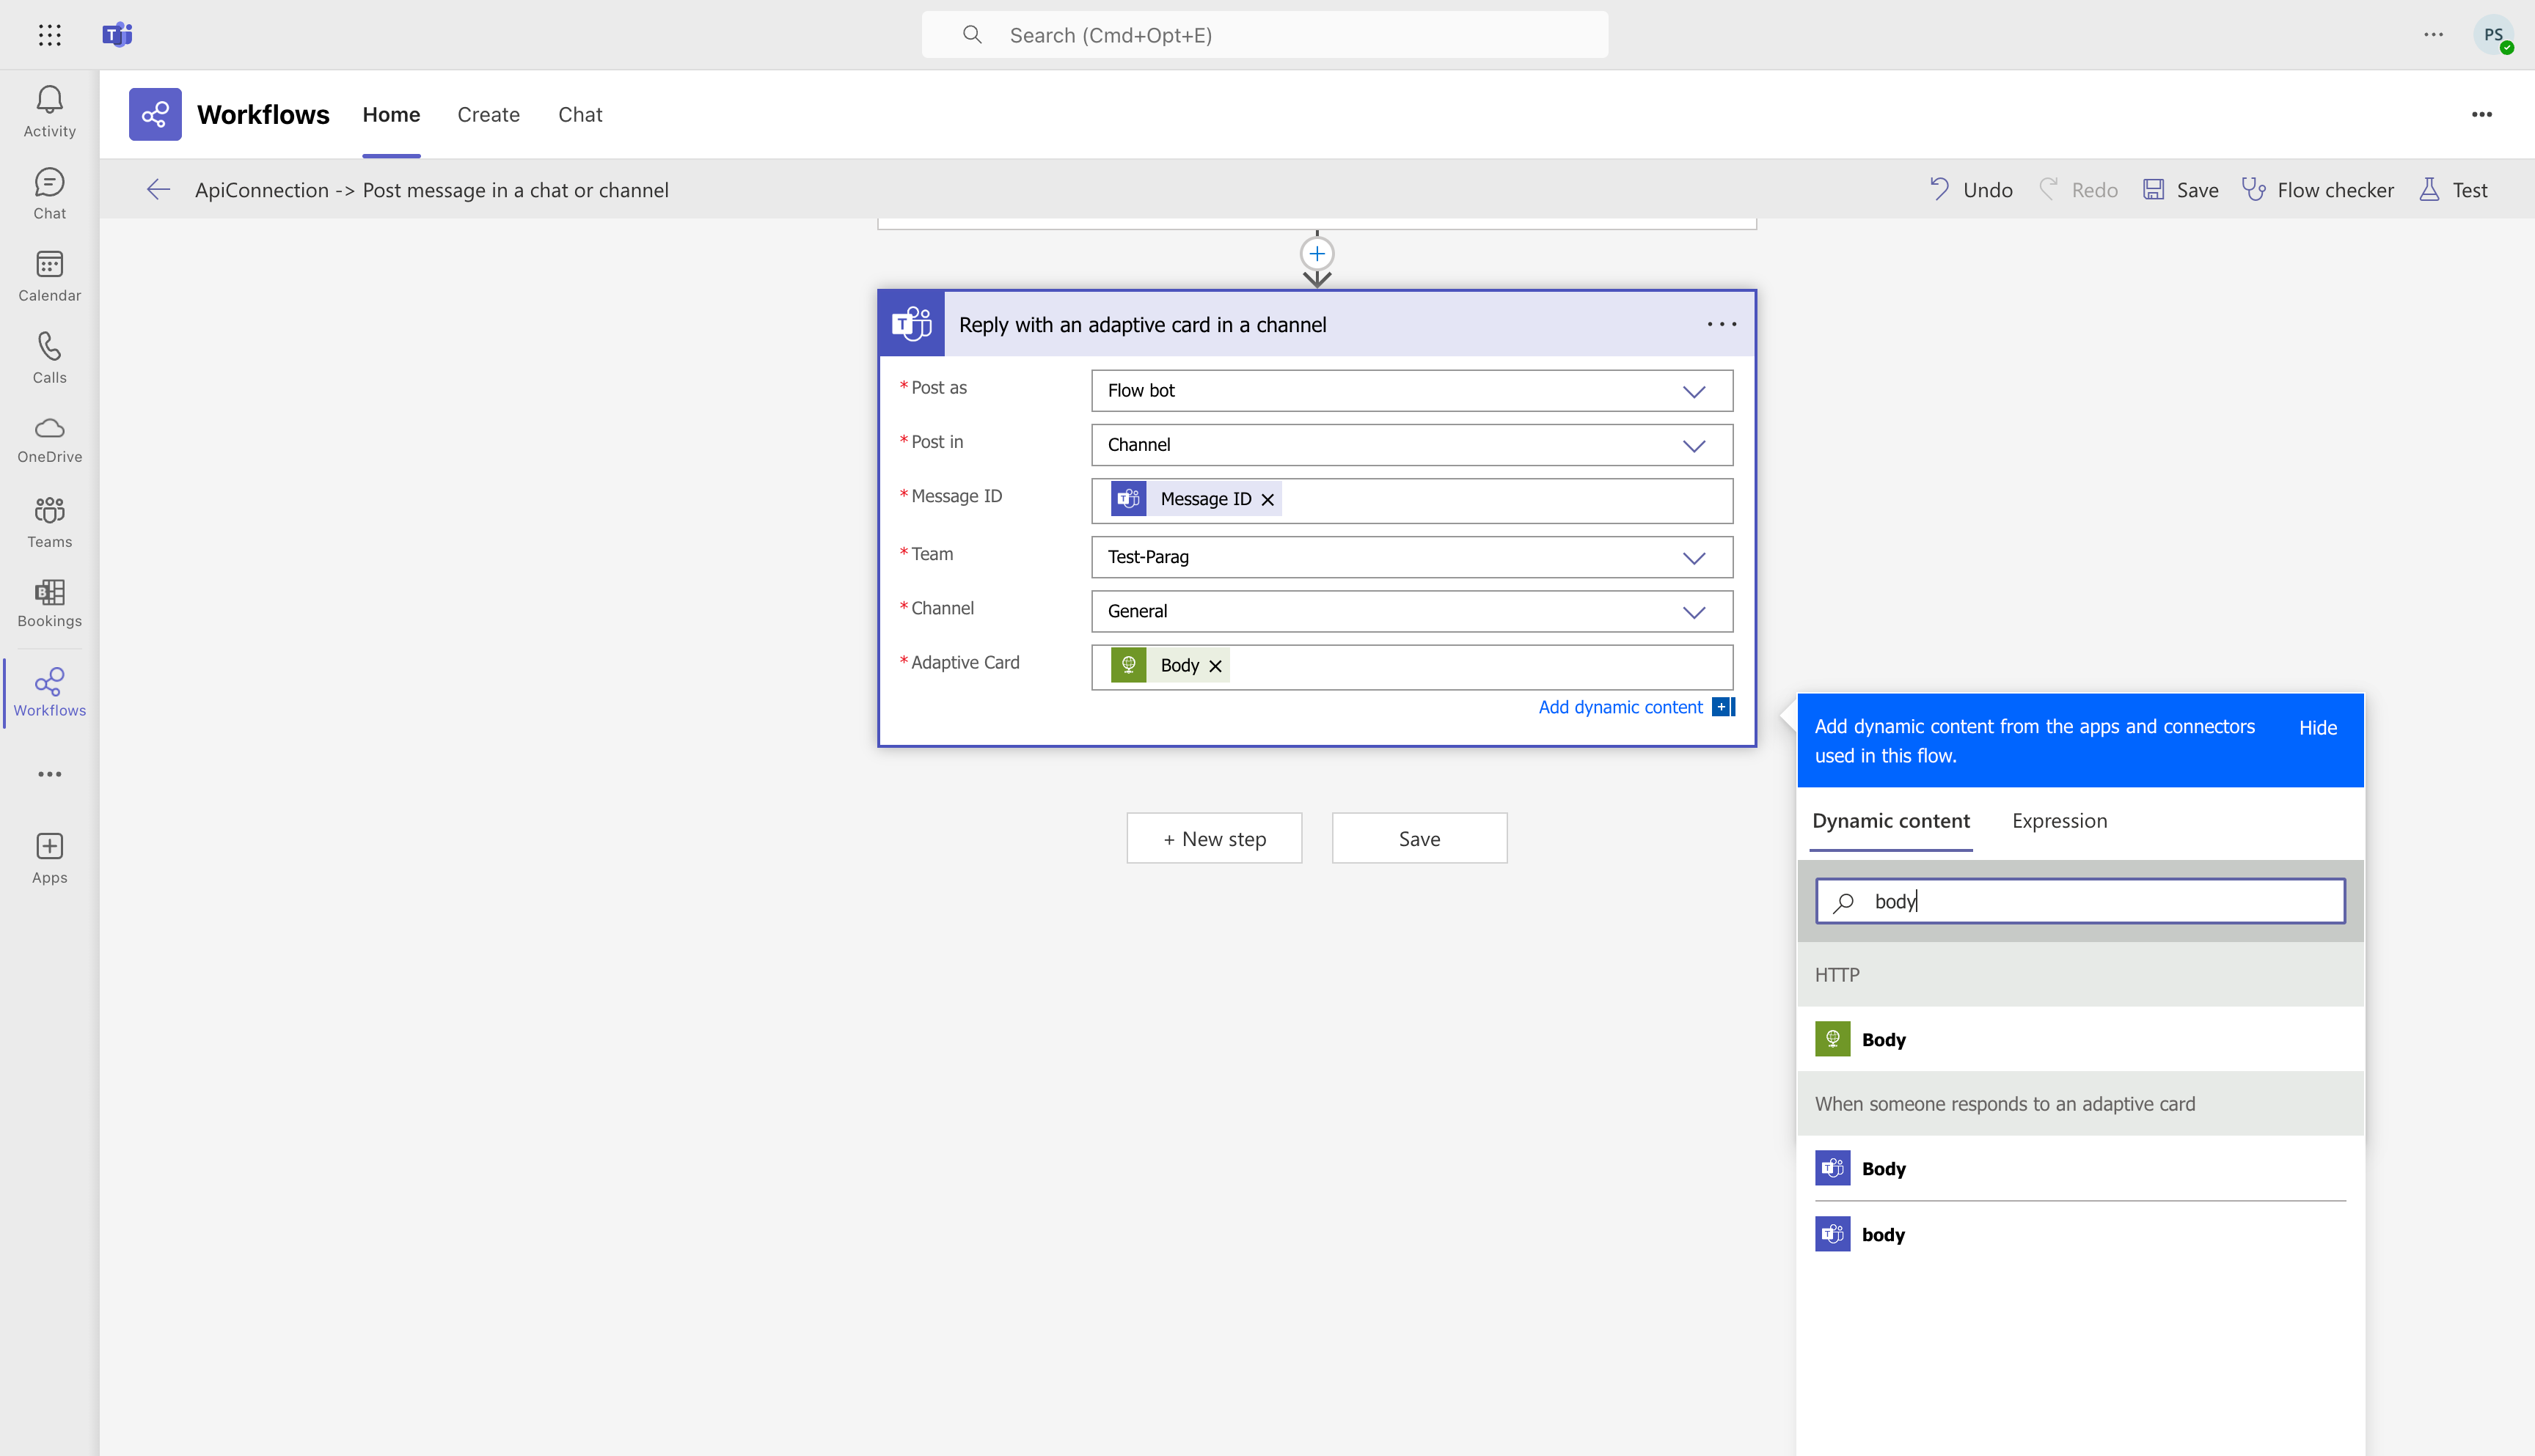2535x1456 pixels.
Task: Click the Save button below the action
Action: (1419, 838)
